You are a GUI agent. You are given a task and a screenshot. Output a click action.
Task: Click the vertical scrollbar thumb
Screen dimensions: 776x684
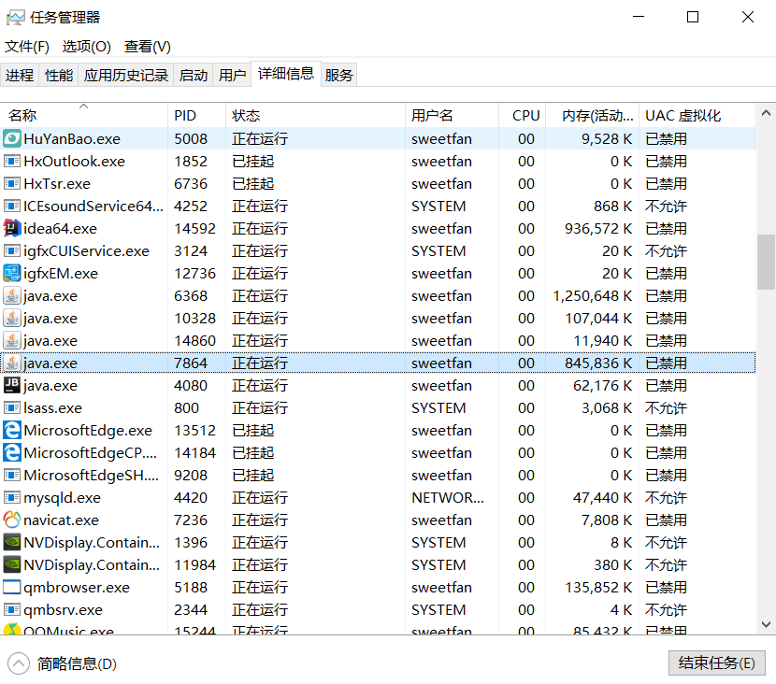click(x=766, y=263)
